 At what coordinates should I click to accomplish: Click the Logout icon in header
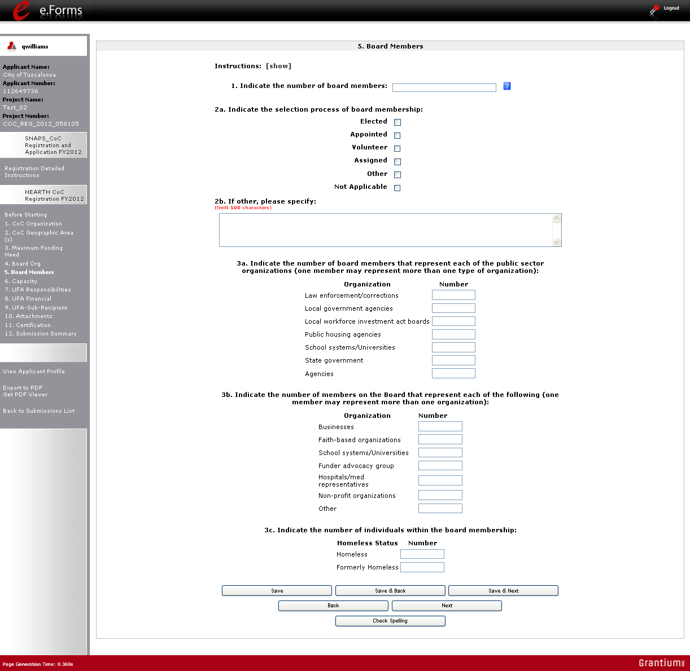pos(654,10)
